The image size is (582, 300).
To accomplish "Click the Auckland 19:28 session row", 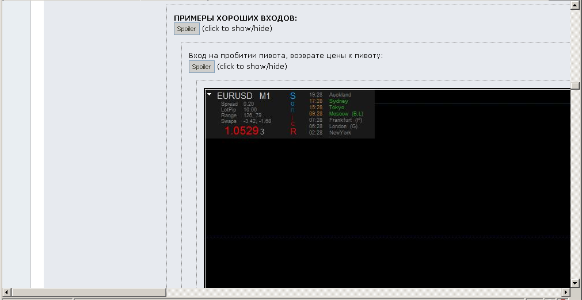I will click(330, 95).
